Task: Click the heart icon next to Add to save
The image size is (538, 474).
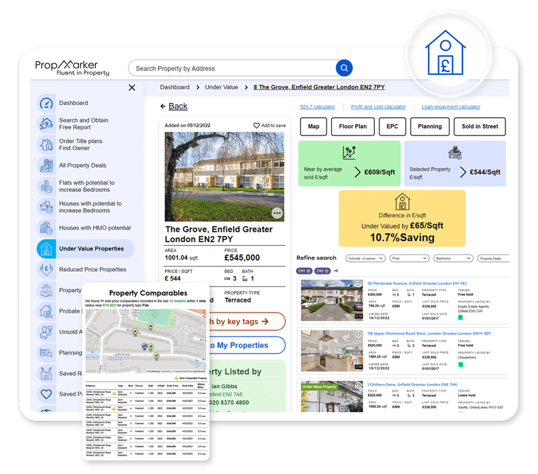Action: coord(256,125)
